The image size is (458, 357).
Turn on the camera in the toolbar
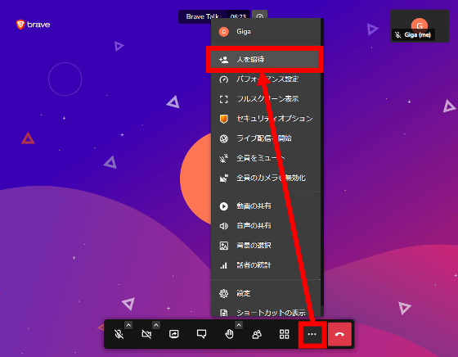point(146,334)
